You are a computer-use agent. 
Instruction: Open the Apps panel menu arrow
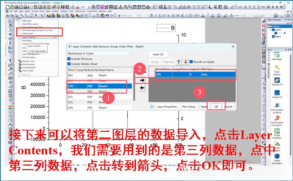[286, 49]
